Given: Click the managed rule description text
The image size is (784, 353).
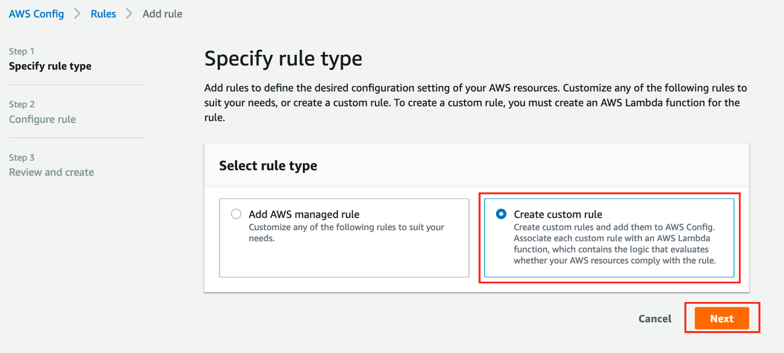Looking at the screenshot, I should point(346,233).
